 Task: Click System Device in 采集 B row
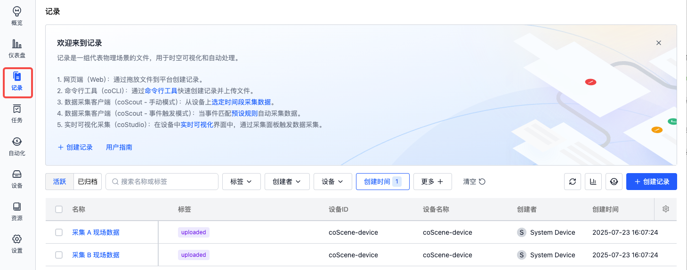(x=553, y=255)
